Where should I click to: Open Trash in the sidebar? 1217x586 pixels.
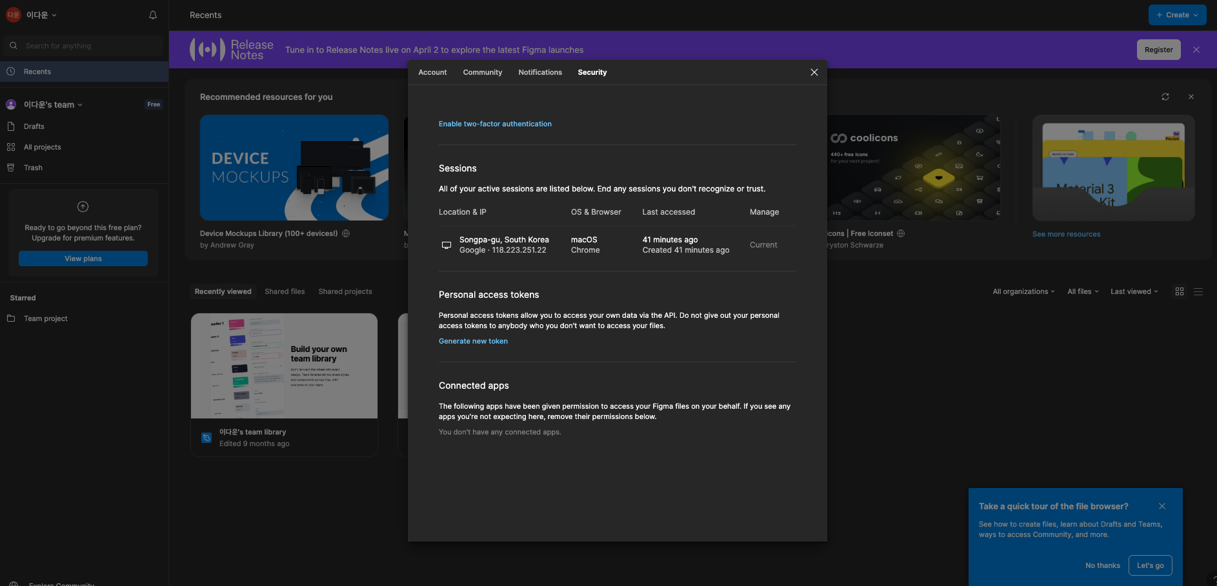pyautogui.click(x=84, y=168)
